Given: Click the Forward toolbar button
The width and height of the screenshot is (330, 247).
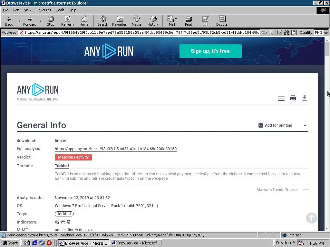Looking at the screenshot, I should point(30,21).
